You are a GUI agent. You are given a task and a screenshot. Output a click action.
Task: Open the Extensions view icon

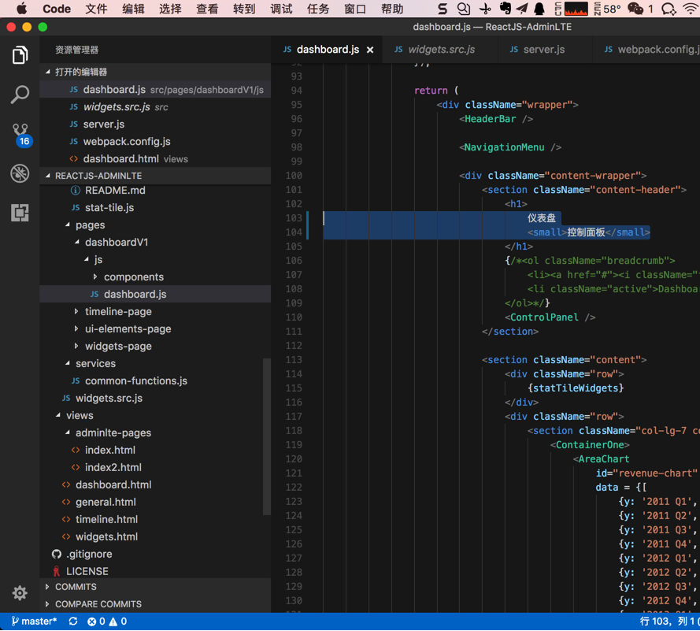pos(20,213)
